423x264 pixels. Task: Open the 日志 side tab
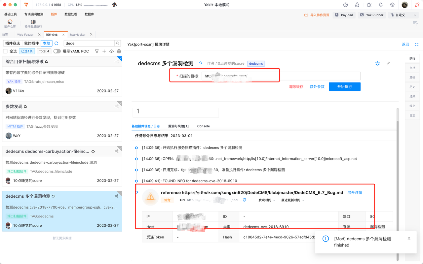(x=412, y=115)
